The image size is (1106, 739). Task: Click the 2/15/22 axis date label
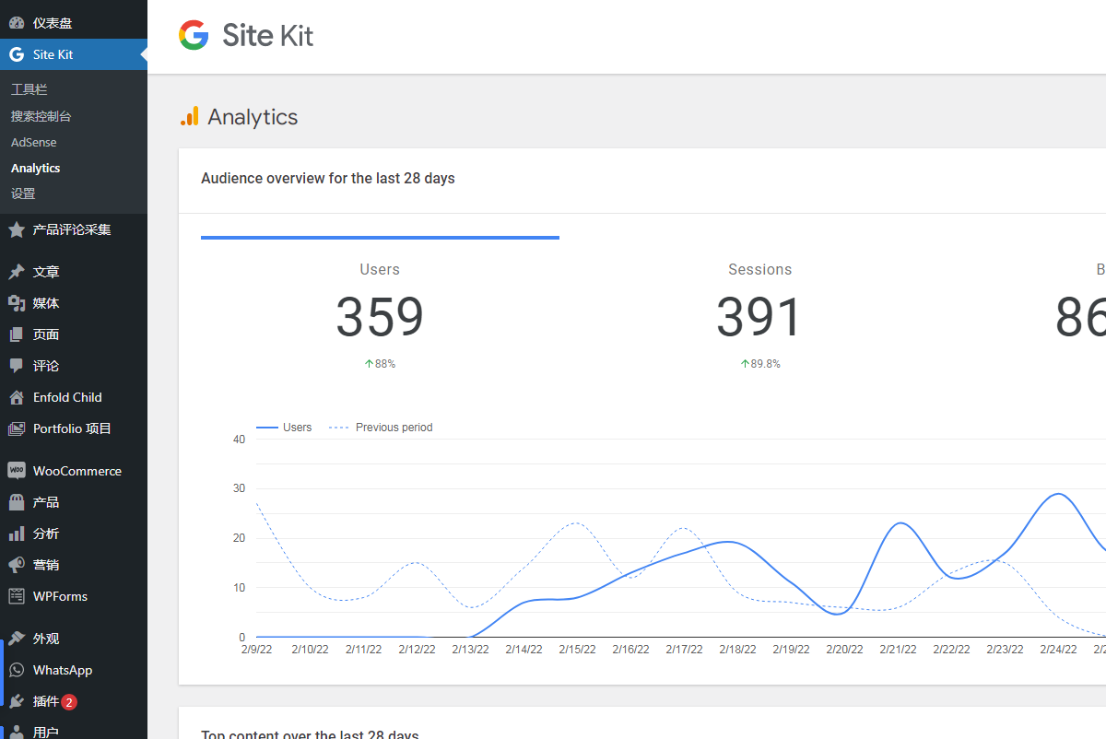pyautogui.click(x=577, y=650)
